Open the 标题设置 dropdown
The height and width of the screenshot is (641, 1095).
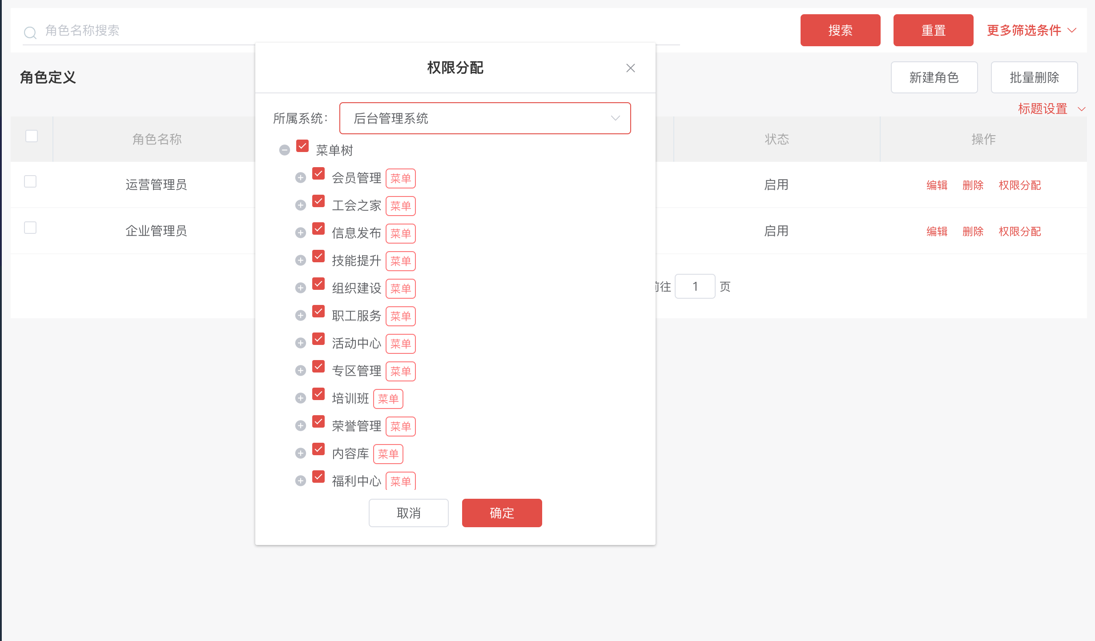pyautogui.click(x=1052, y=108)
